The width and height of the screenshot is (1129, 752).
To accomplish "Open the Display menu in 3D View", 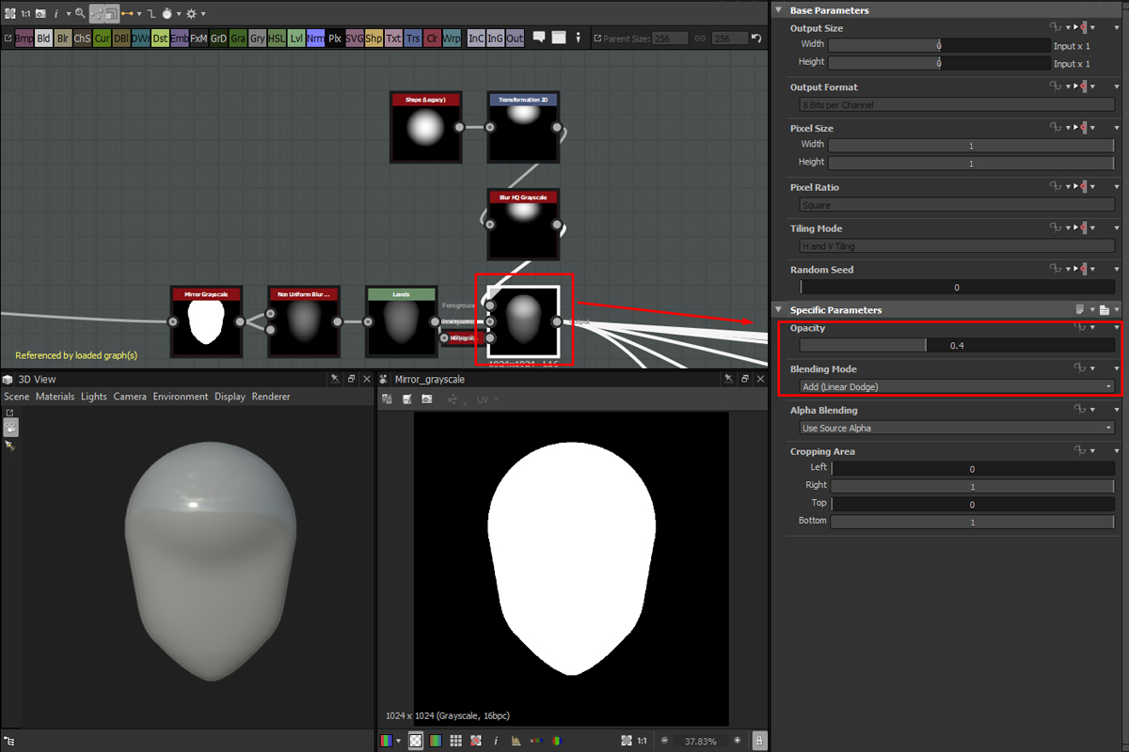I will (x=230, y=397).
